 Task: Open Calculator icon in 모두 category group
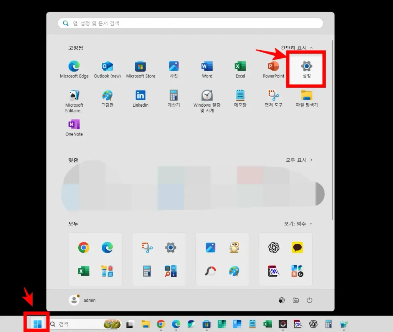click(x=147, y=271)
